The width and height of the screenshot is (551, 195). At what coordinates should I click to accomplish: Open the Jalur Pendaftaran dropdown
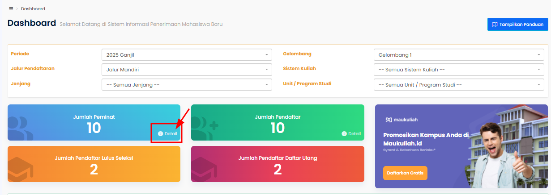pos(187,70)
